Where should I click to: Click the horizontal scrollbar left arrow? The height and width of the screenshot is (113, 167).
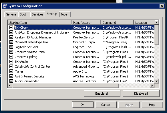tap(10, 85)
